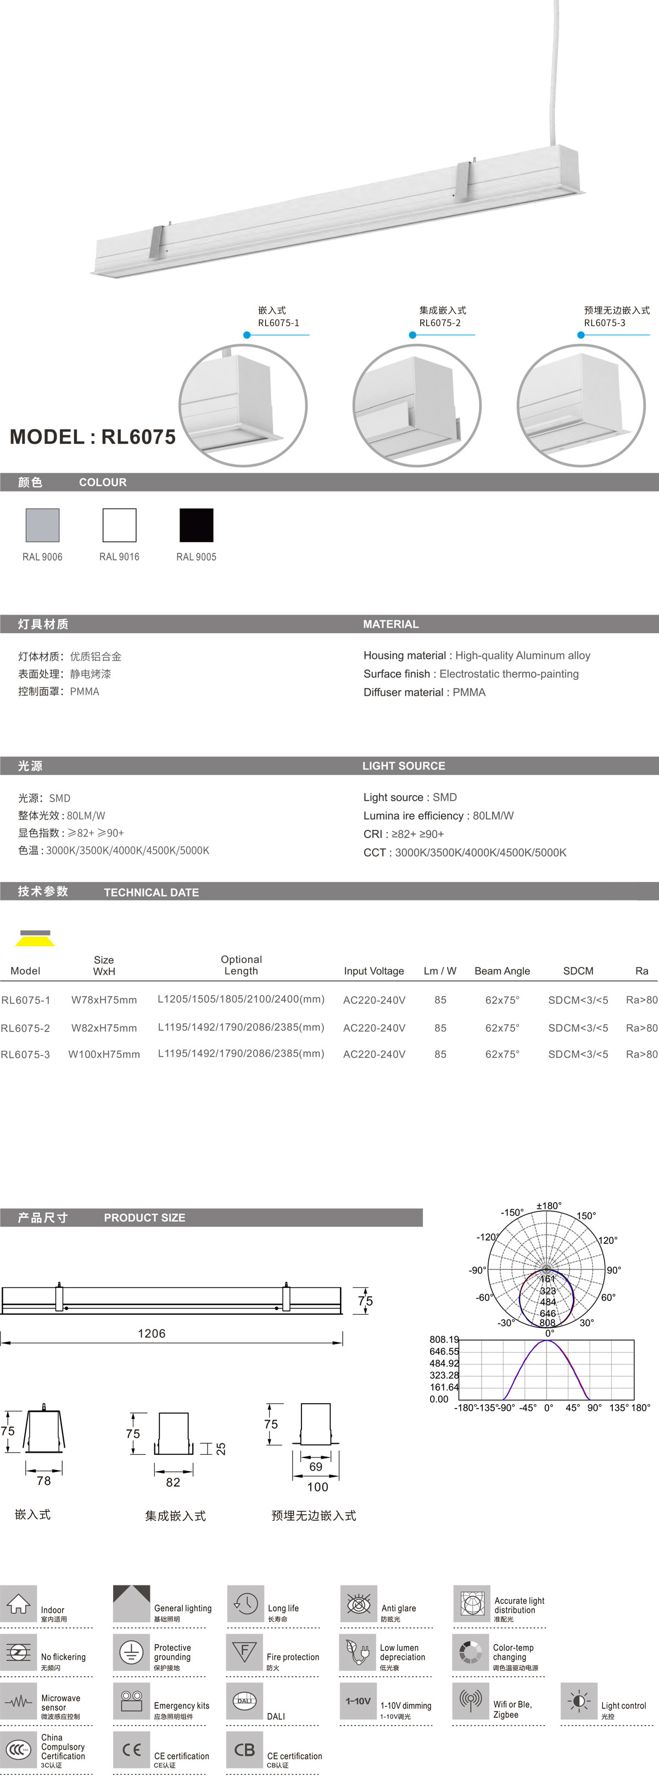Click the Low lumen depreciation icon

(358, 1653)
